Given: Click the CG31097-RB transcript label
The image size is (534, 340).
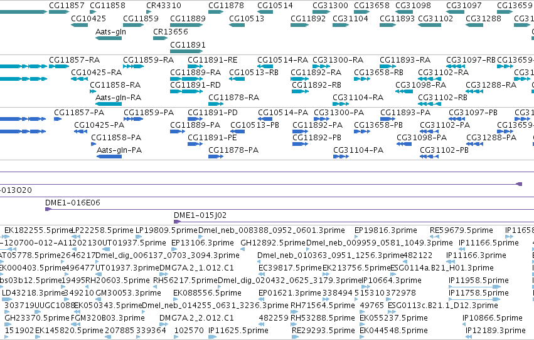Looking at the screenshot, I should click(x=471, y=60).
